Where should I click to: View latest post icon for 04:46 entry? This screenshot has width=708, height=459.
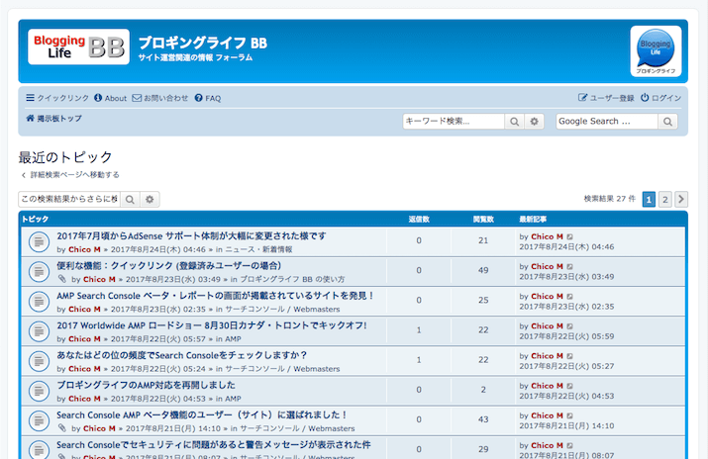click(569, 236)
